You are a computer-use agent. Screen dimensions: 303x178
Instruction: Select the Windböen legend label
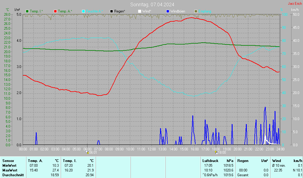tap(178, 11)
